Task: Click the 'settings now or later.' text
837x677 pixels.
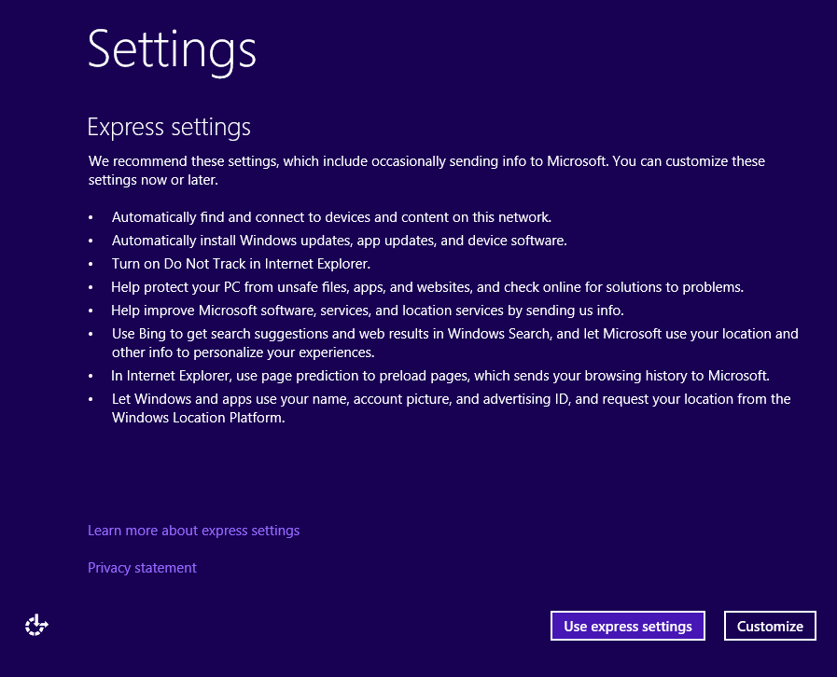Action: [153, 180]
